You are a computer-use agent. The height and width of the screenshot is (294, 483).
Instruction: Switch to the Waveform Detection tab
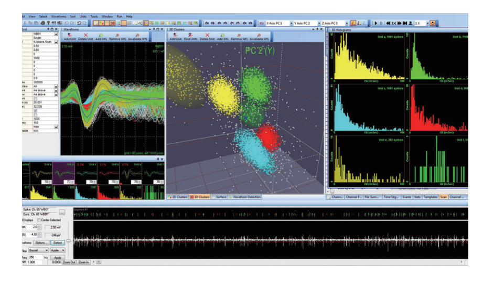coord(245,197)
